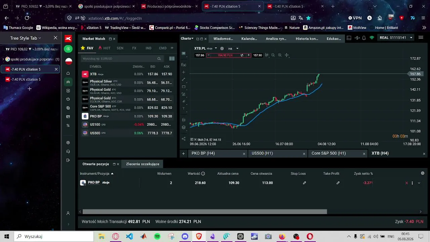This screenshot has height=242, width=430.
Task: Open the REAL 51115141 account dropdown
Action: [396, 38]
